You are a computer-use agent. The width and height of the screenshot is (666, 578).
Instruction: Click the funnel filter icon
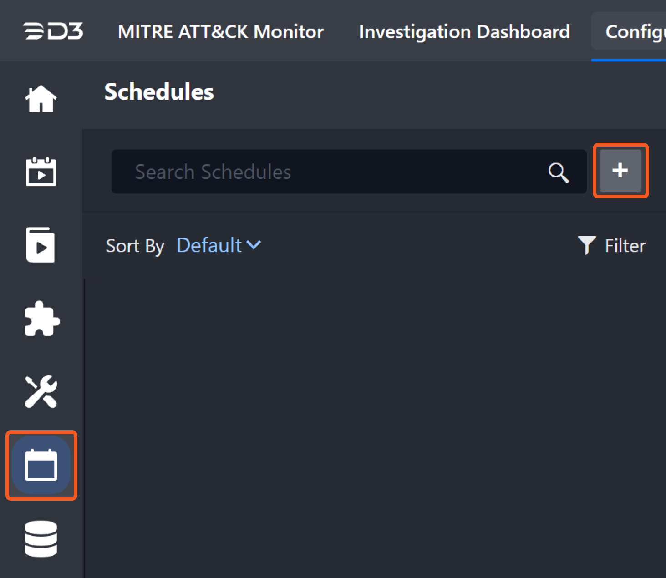pos(586,245)
